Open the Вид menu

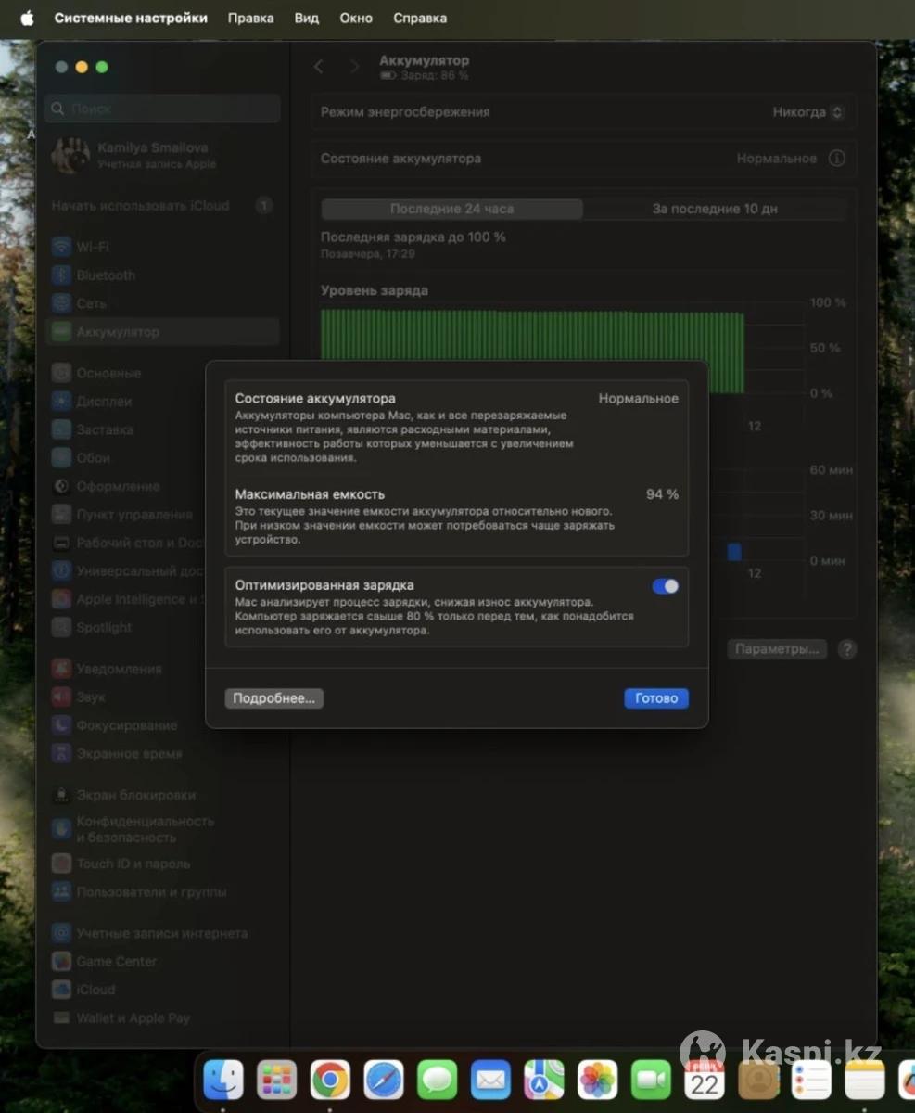point(306,18)
